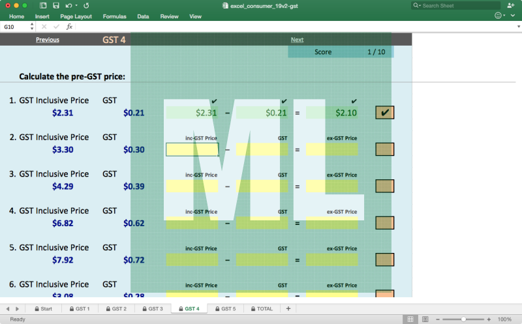Viewport: 522px width, 324px height.
Task: Open the smiley feedback icon
Action: point(499,16)
